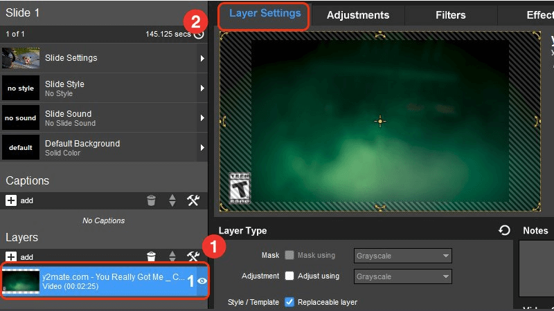Open the Layers tools wrench icon
Image resolution: width=554 pixels, height=311 pixels.
click(193, 257)
